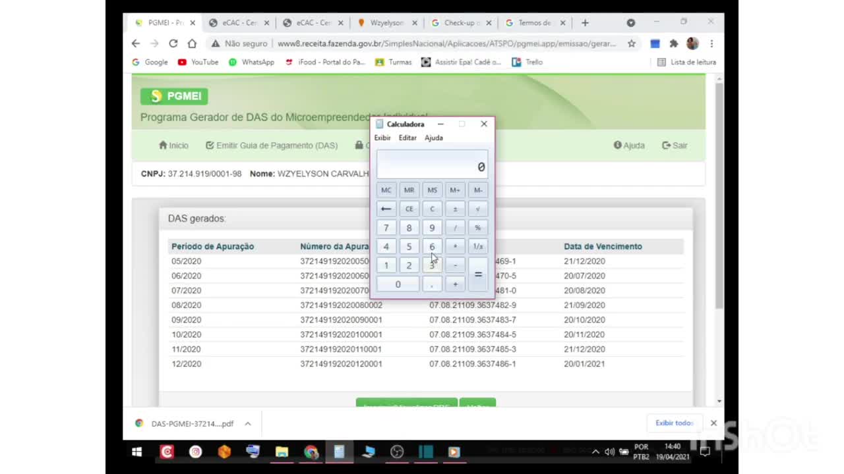Click the divide key in Calculadora
Viewport: 844px width, 474px height.
(455, 228)
